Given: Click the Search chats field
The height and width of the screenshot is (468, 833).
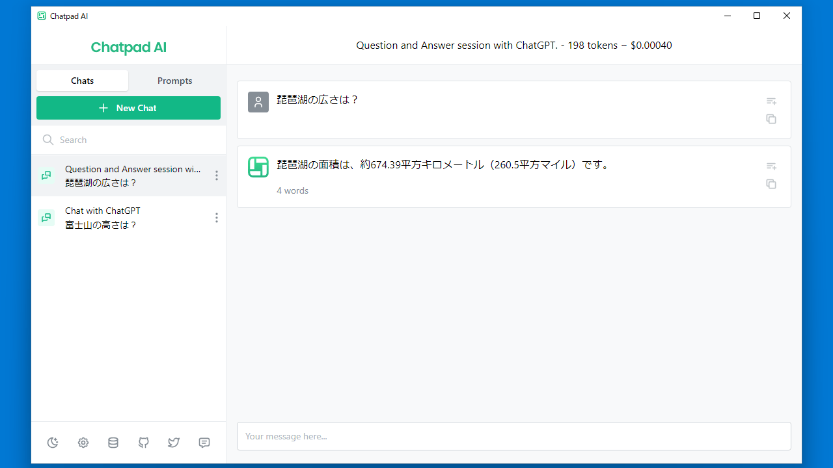Looking at the screenshot, I should (128, 140).
